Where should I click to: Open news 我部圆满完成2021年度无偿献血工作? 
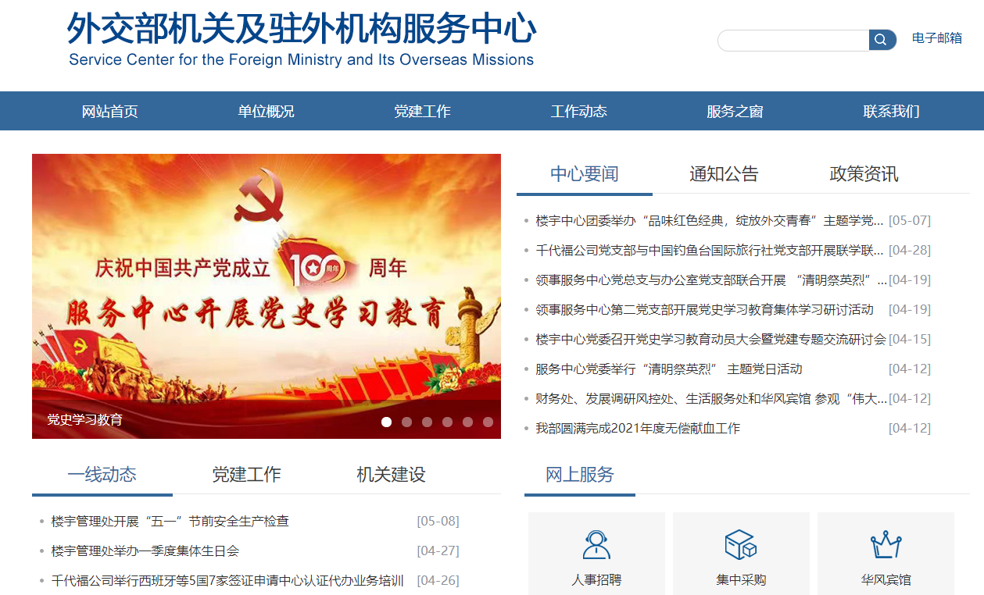638,428
